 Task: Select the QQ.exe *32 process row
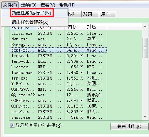tap(58, 95)
